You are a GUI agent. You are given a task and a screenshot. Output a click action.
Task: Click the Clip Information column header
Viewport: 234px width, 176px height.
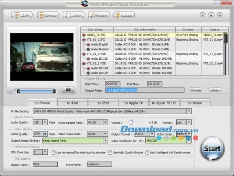144,30
